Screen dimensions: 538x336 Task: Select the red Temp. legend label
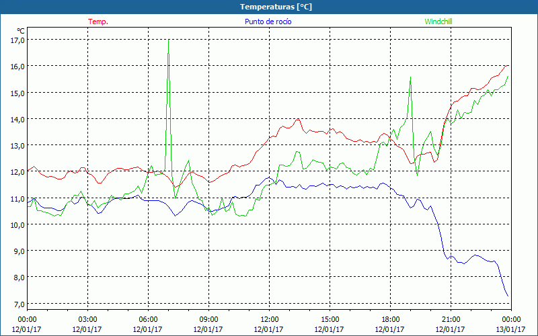click(x=98, y=22)
